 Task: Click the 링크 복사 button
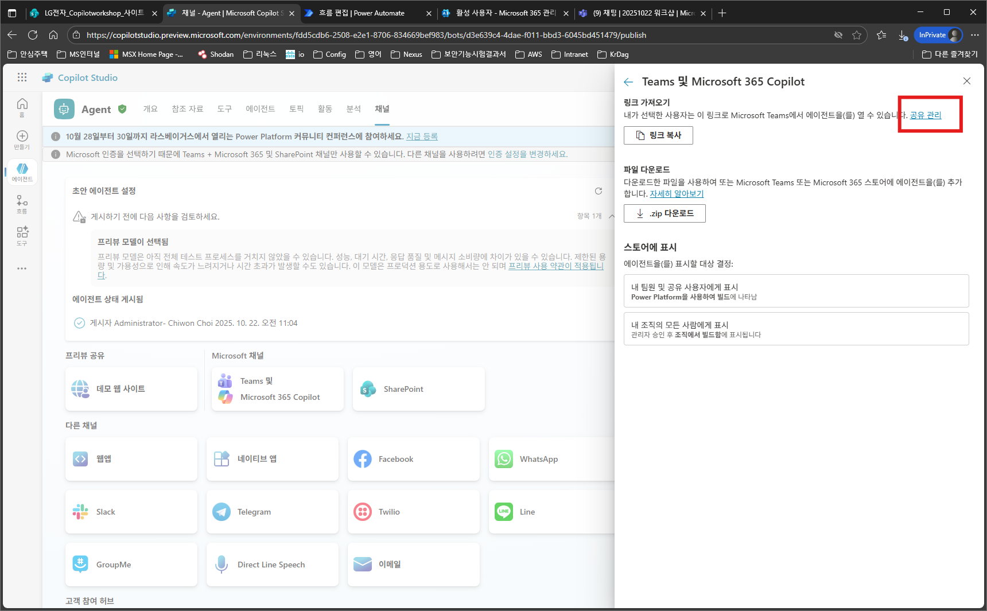click(x=658, y=135)
